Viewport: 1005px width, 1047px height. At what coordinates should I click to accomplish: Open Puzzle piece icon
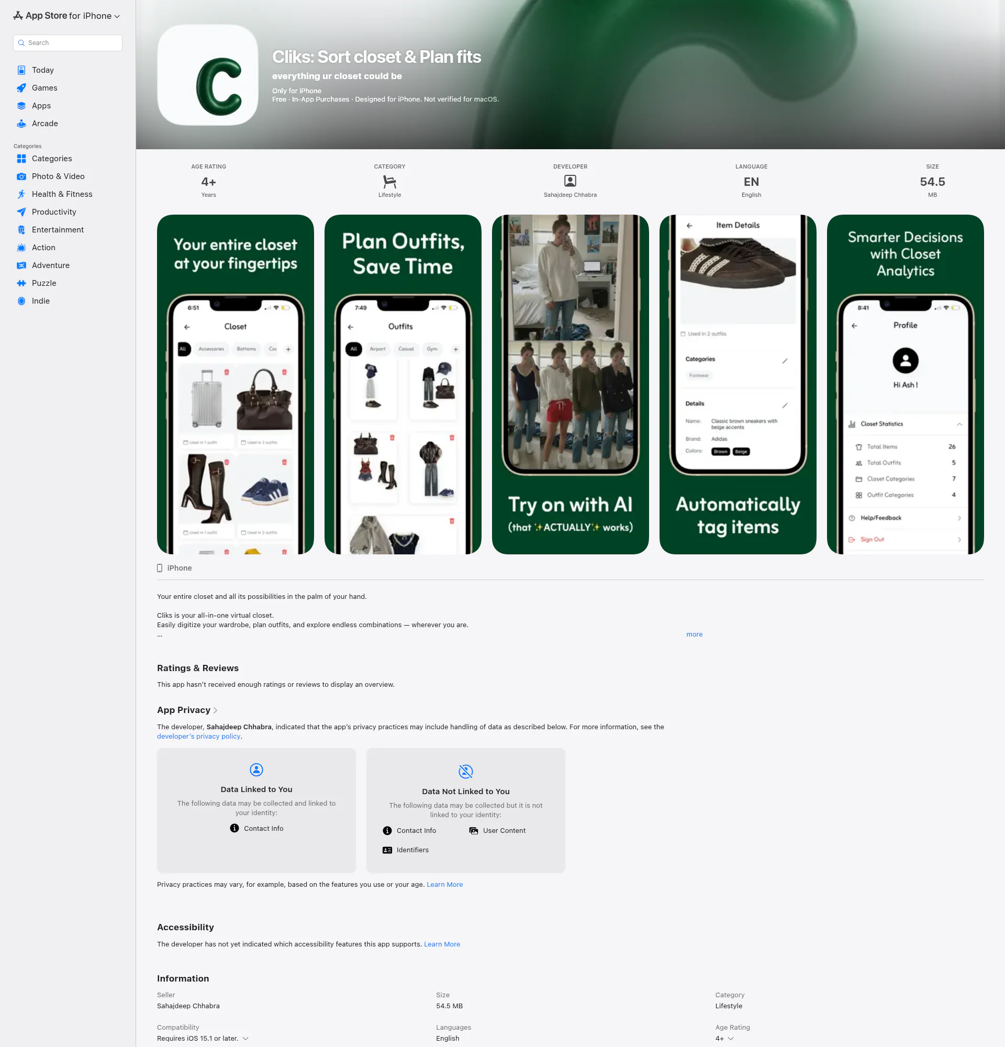point(21,283)
